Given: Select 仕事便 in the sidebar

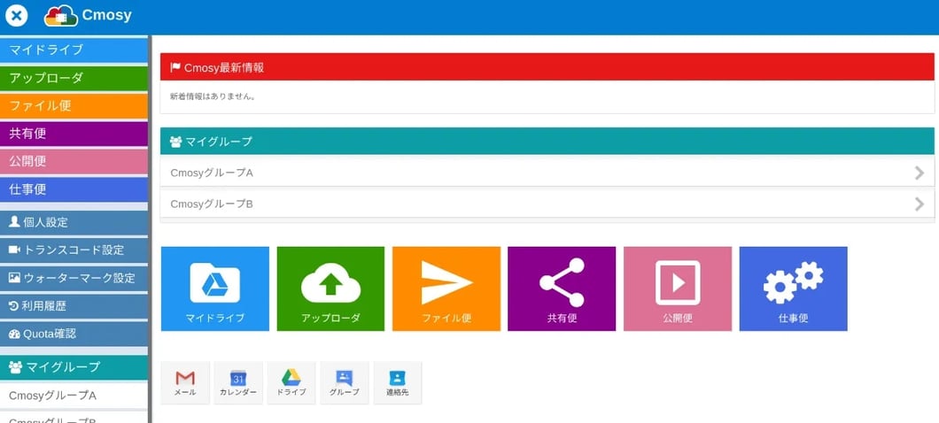Looking at the screenshot, I should pos(74,189).
